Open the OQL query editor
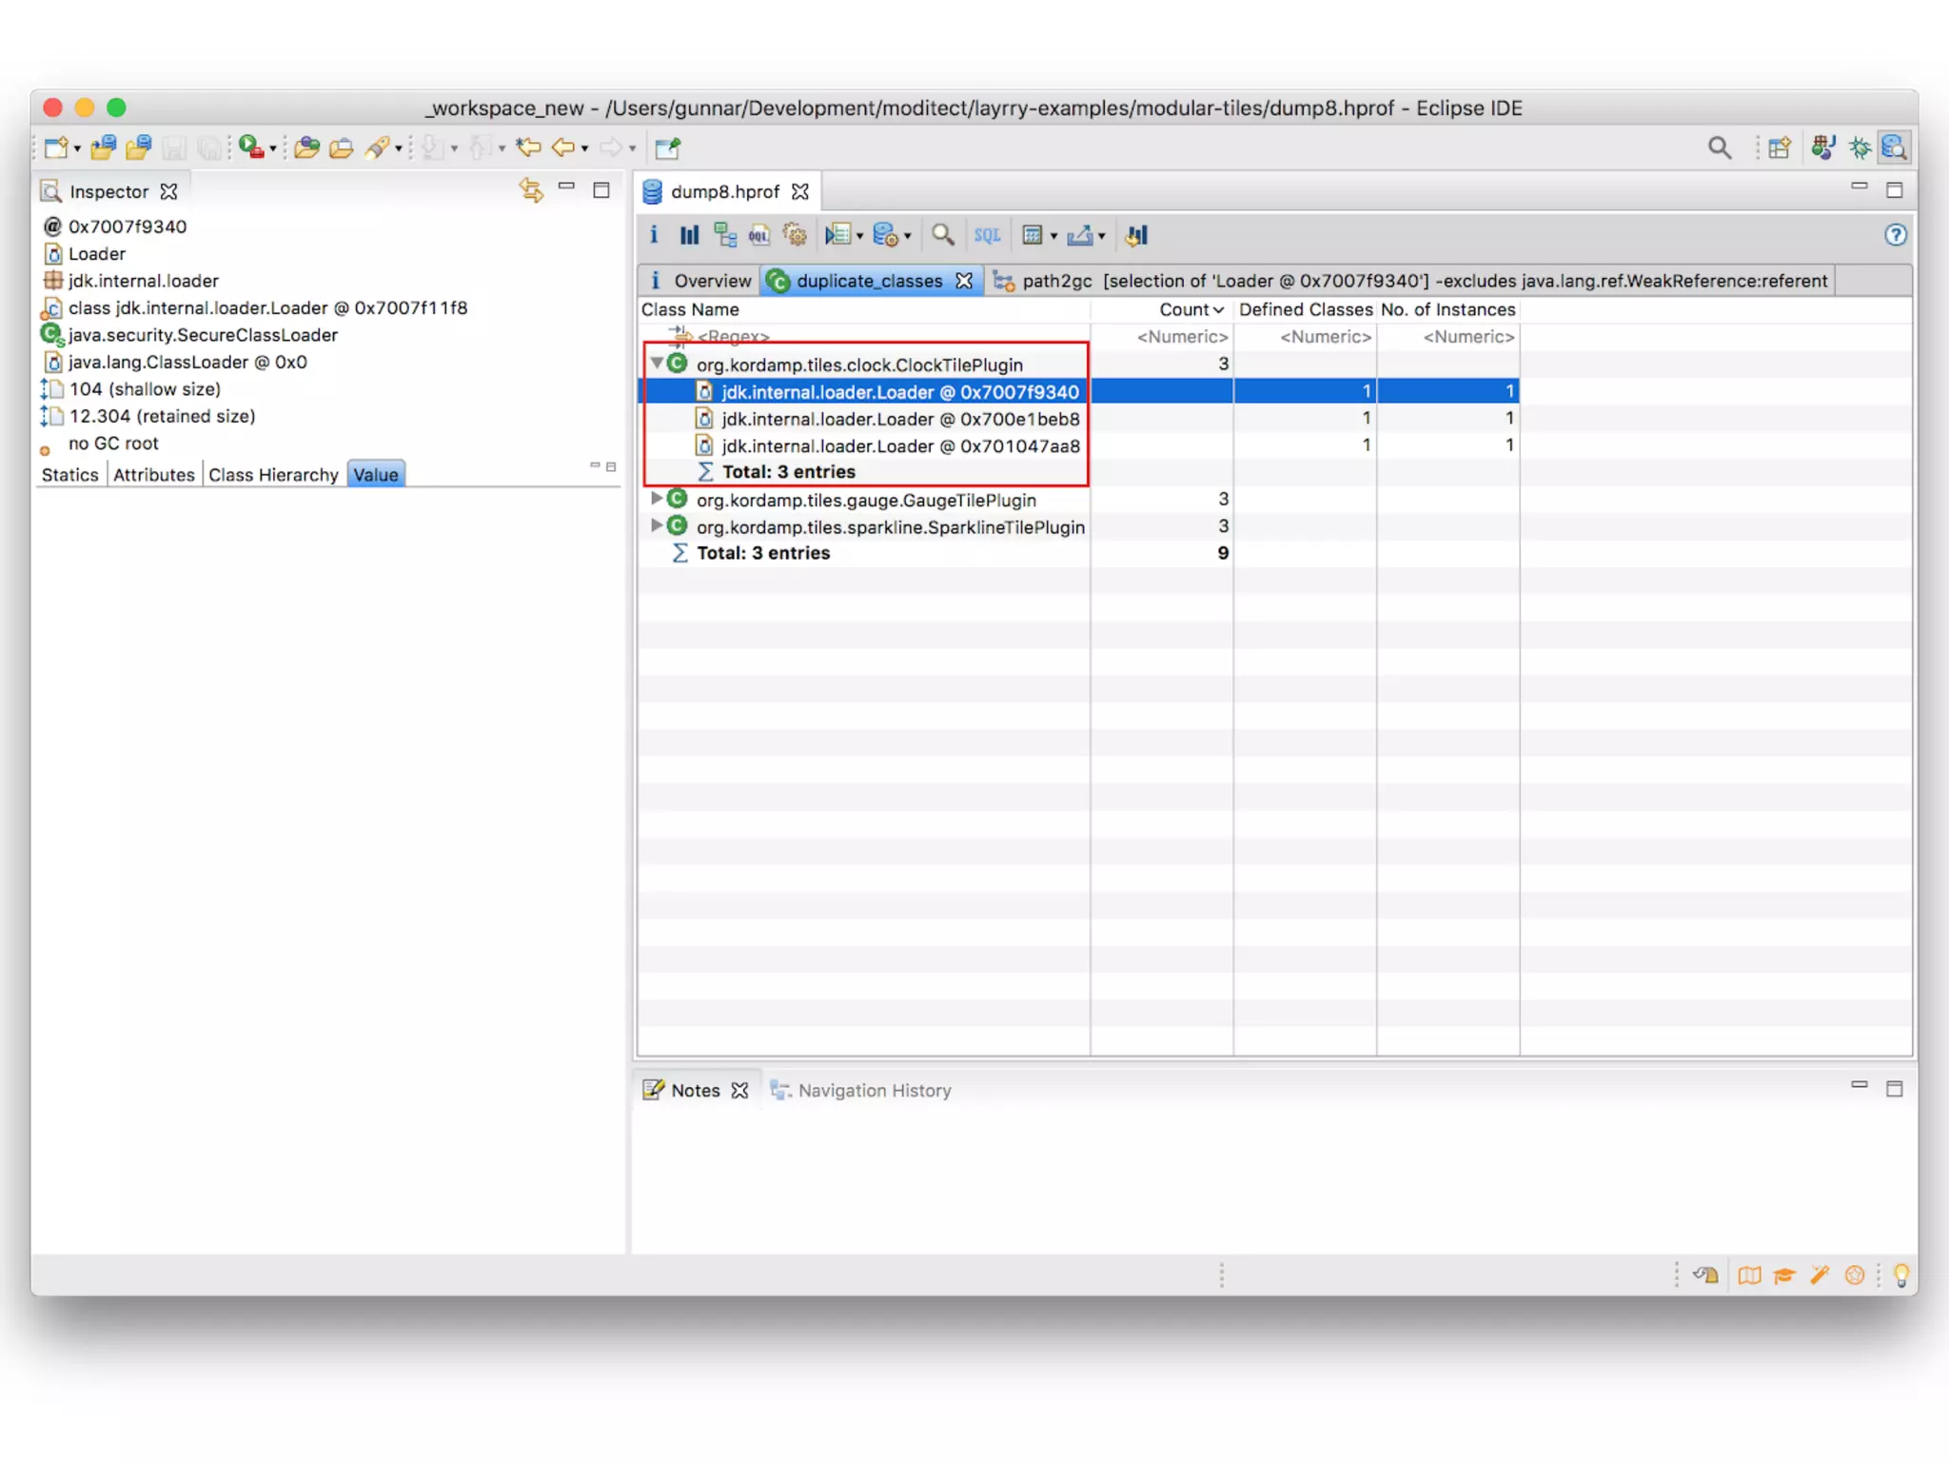The height and width of the screenshot is (1462, 1949). 759,235
